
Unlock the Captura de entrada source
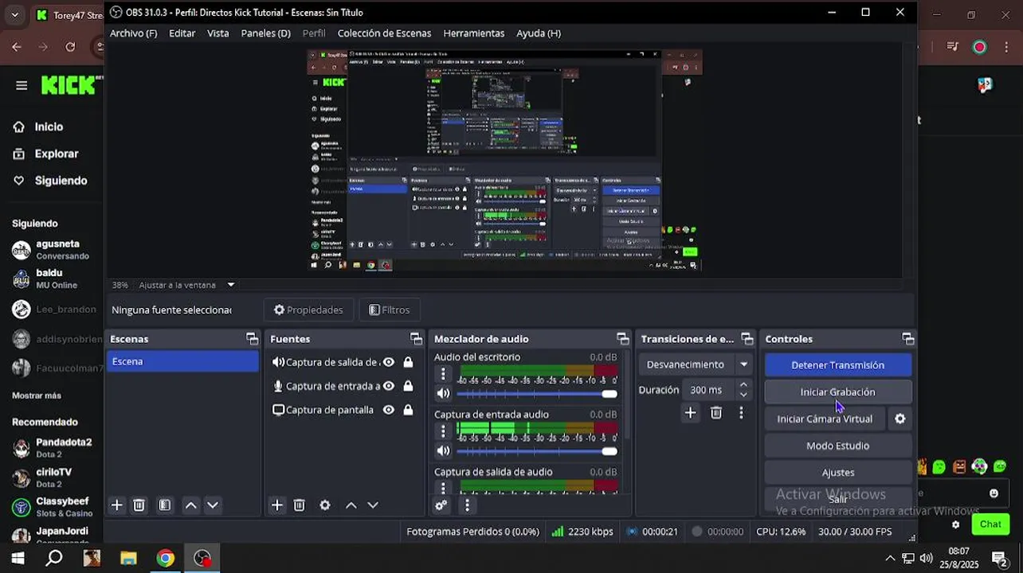click(x=408, y=386)
